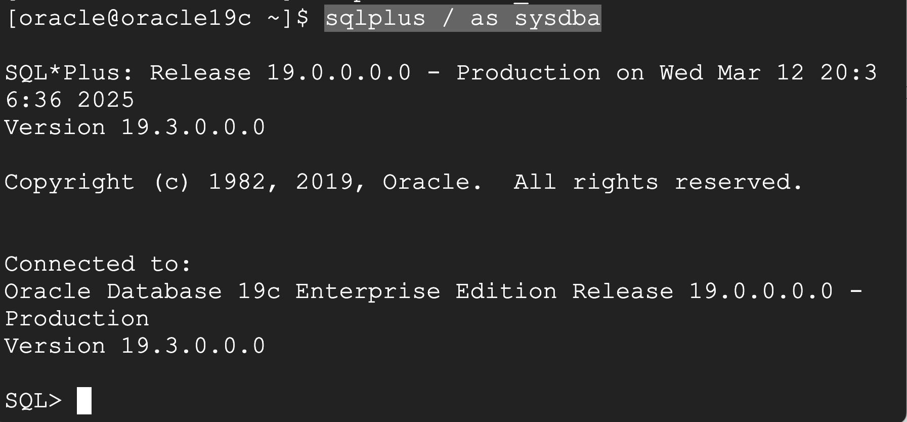Screen dimensions: 907x422
Task: Click the SQL*Plus: banner text
Action: [x=69, y=73]
